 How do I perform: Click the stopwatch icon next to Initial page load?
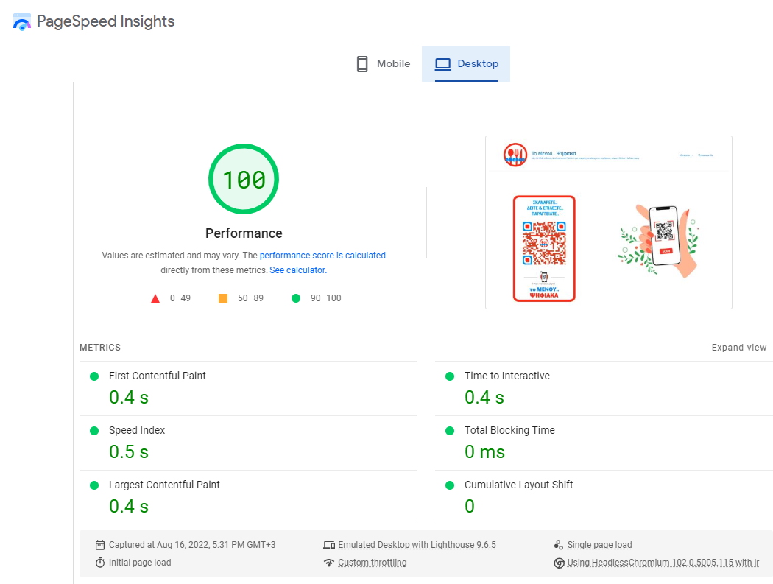tap(100, 563)
